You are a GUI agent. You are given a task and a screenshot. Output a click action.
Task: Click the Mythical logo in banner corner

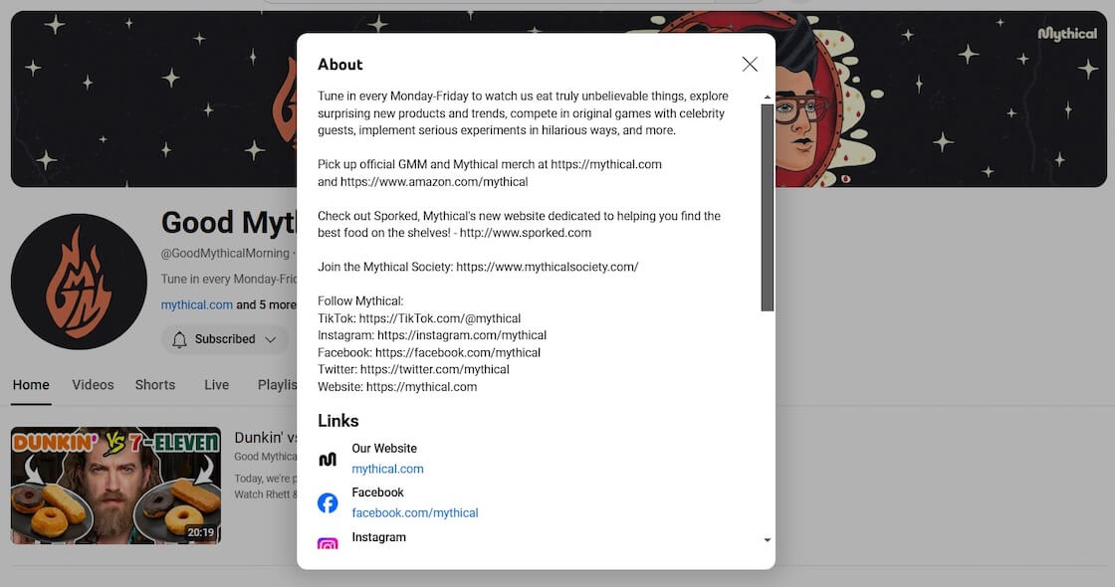click(1067, 34)
